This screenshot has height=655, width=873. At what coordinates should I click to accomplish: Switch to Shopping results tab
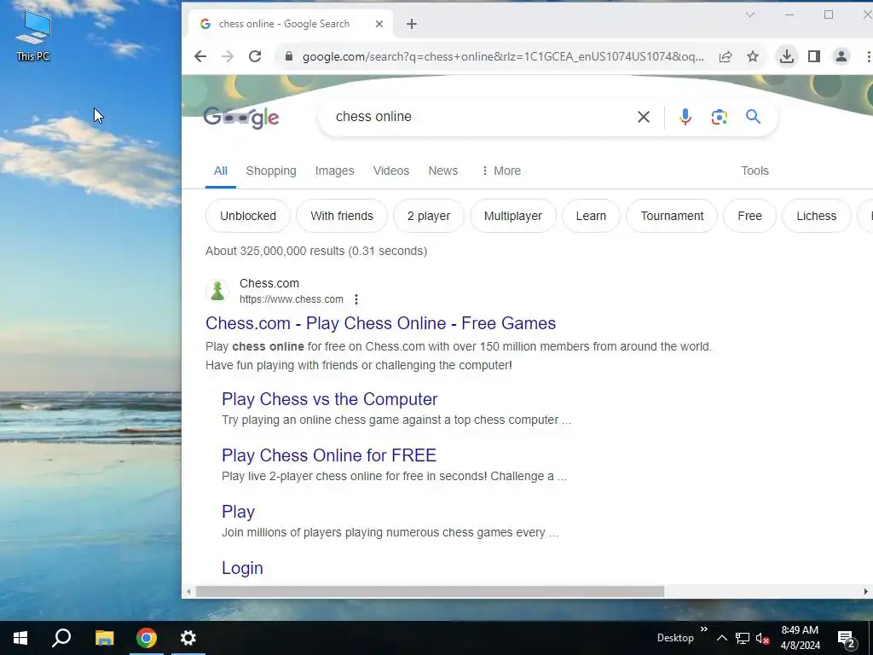click(x=271, y=171)
